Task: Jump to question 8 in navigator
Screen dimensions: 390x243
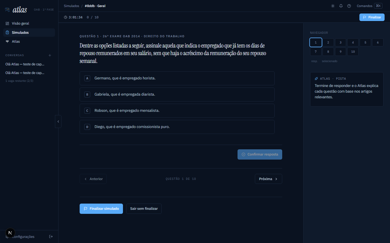Action: tap(328, 52)
